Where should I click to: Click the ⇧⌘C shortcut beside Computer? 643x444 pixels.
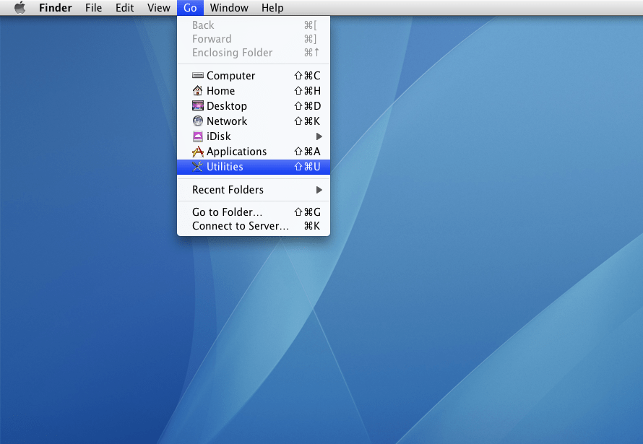tap(307, 76)
